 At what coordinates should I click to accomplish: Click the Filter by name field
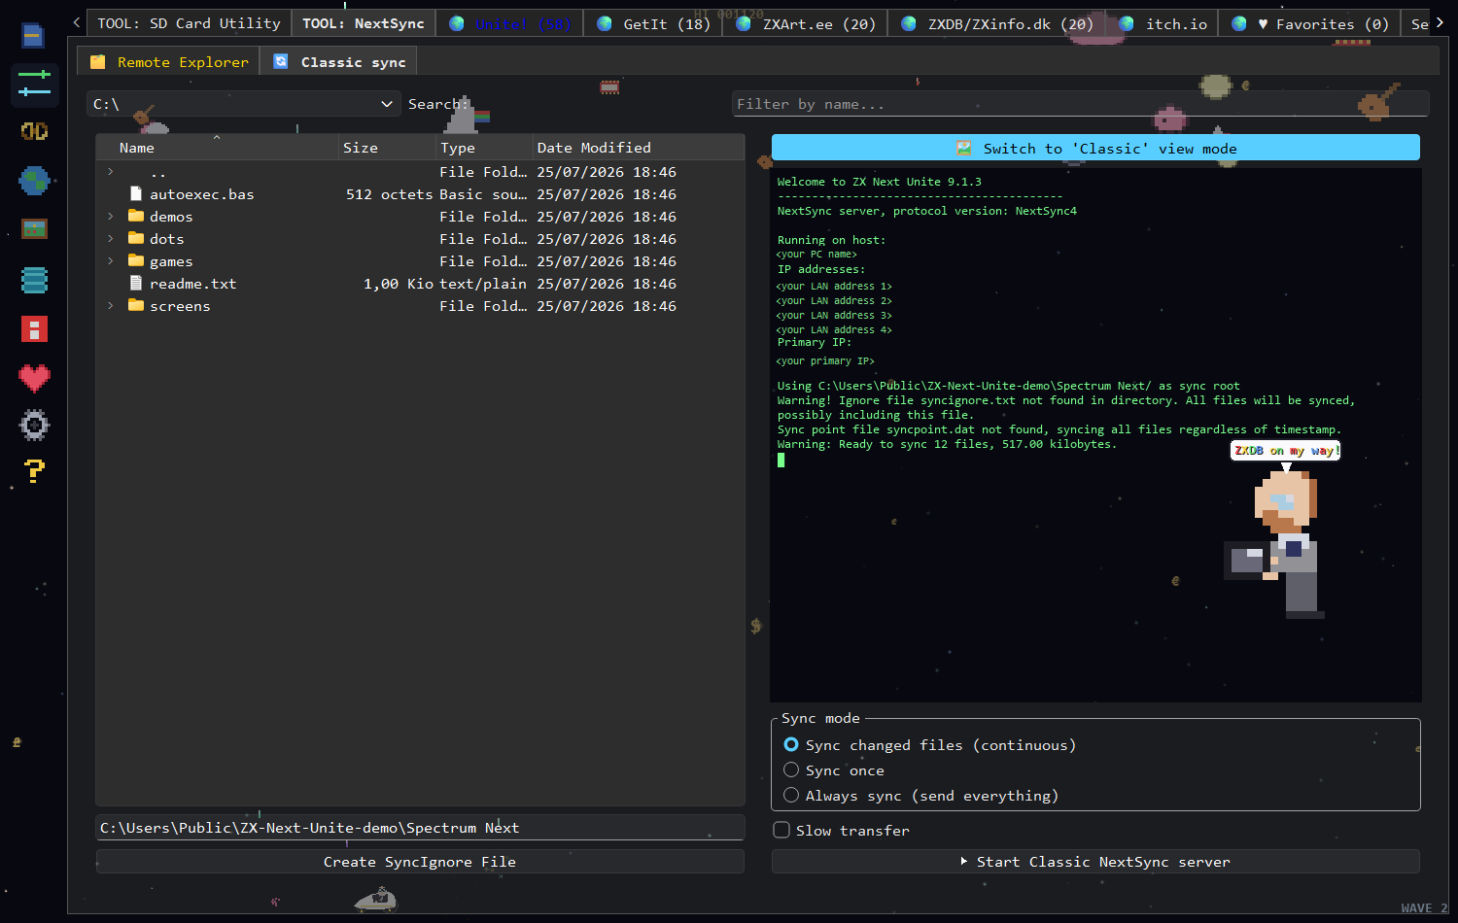(1080, 104)
